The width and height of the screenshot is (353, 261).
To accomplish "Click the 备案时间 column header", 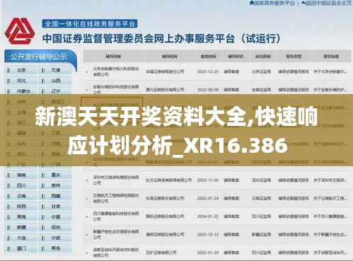I will pos(208,57).
